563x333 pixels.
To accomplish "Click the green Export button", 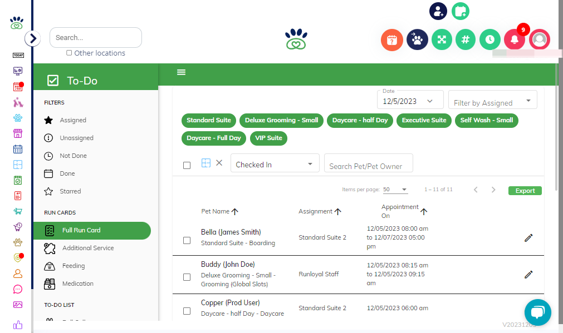I will pyautogui.click(x=525, y=191).
